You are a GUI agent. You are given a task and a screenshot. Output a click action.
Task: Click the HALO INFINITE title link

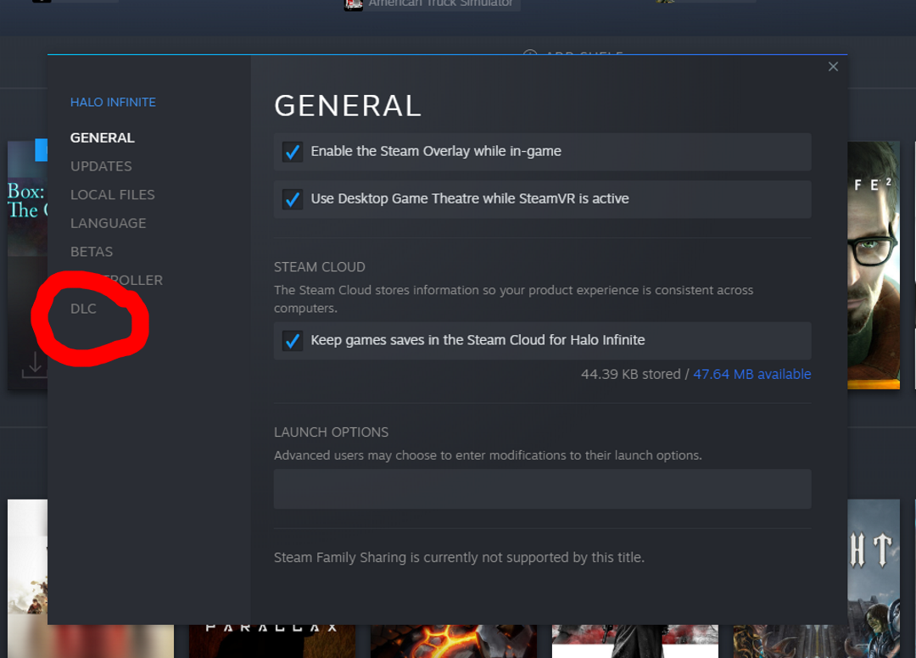[113, 102]
